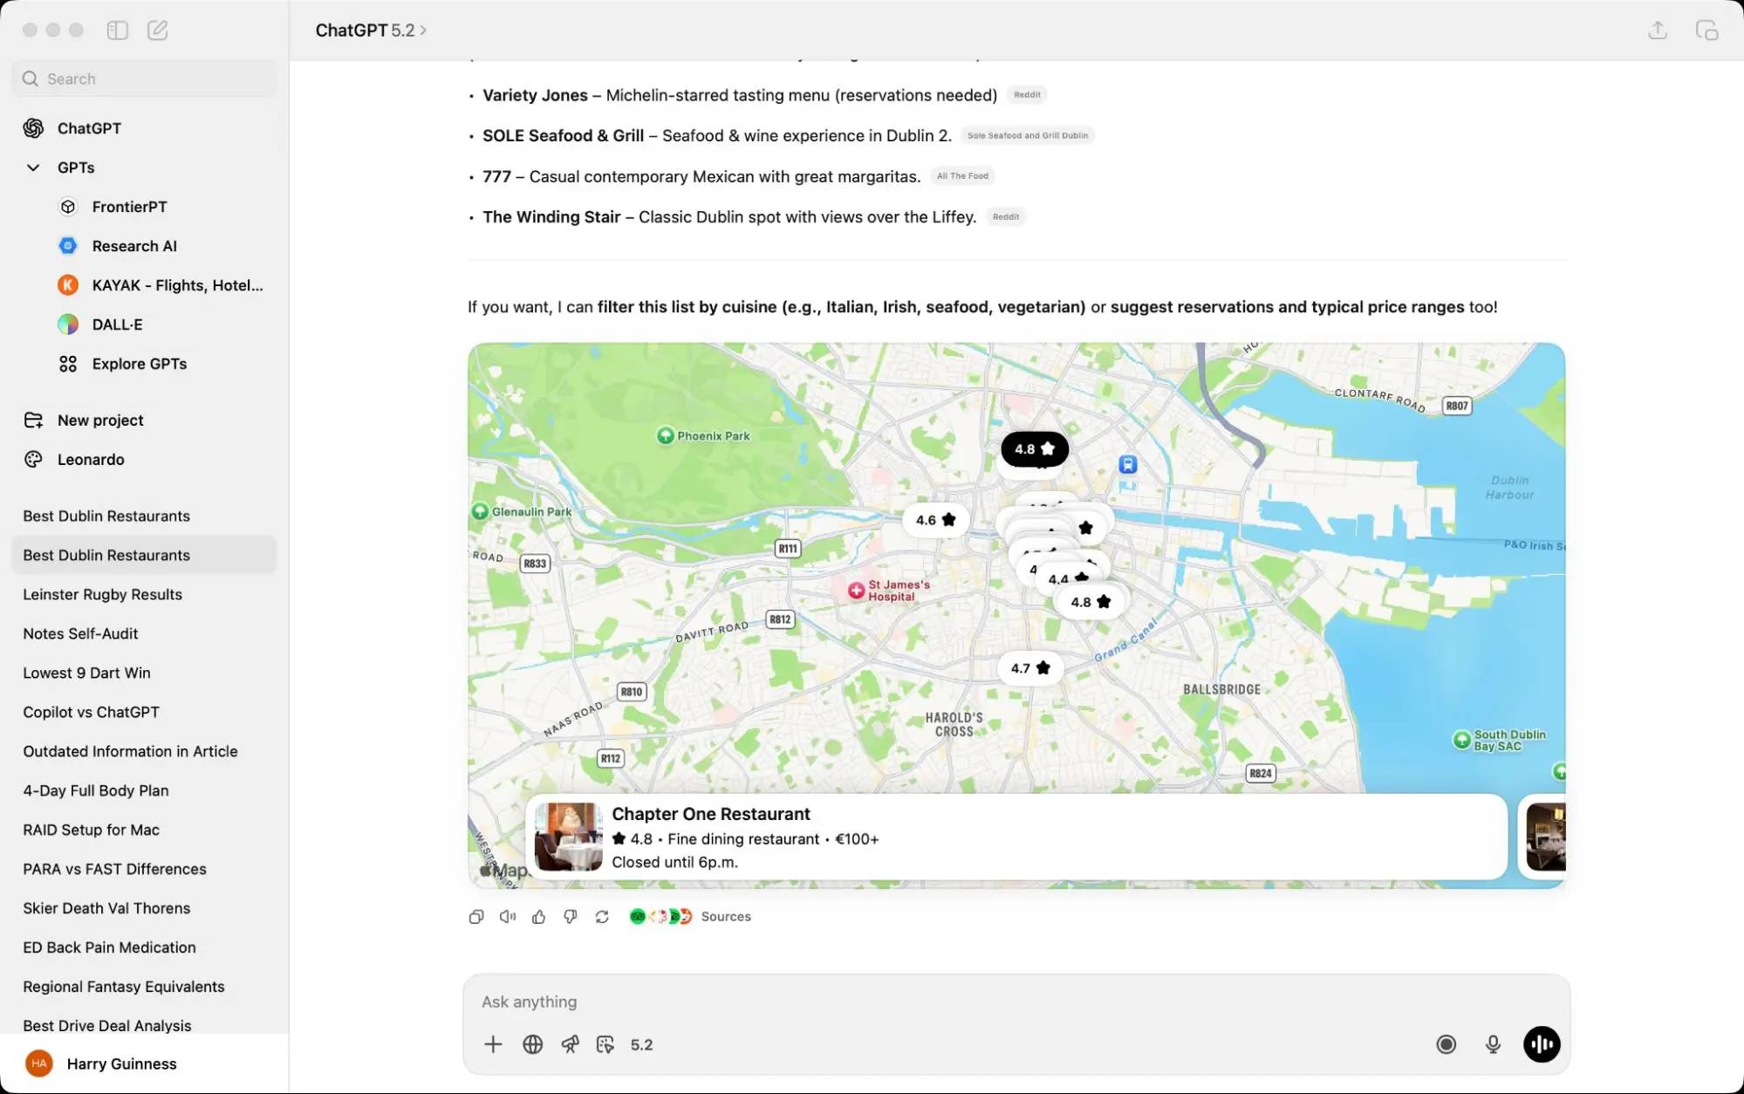Collapse the GPTs section chevron
The height and width of the screenshot is (1094, 1744).
pos(32,167)
